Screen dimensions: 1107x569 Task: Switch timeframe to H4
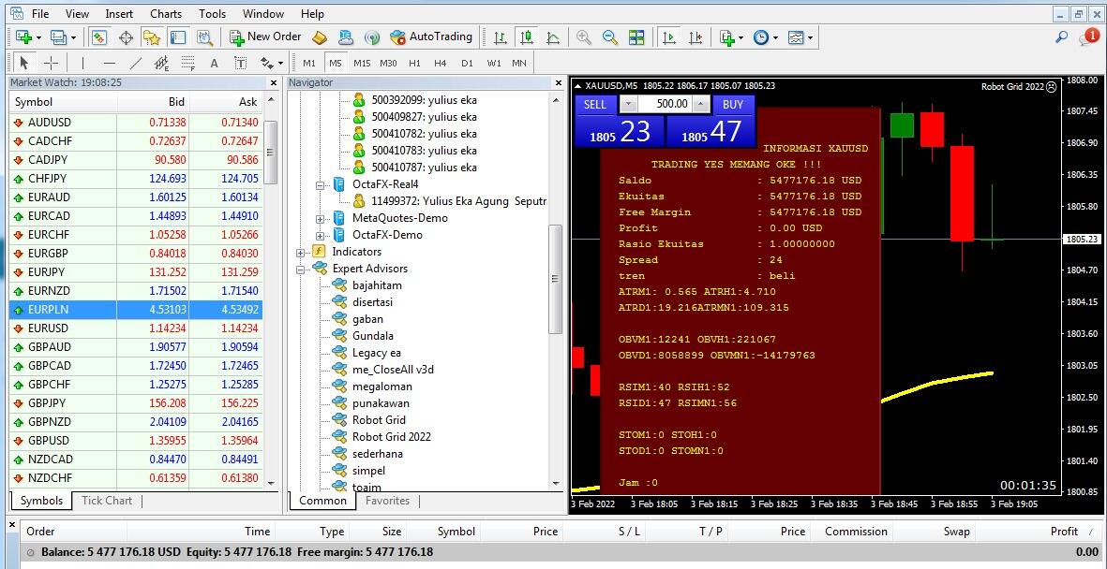click(441, 63)
